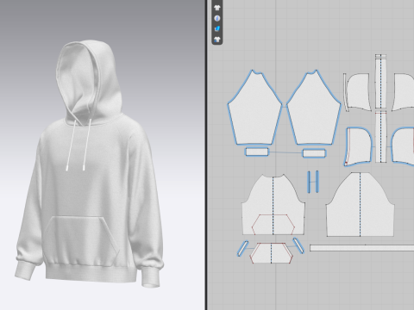This screenshot has height=310, width=414.
Task: Click the kangaroo pocket on 3D hoodie
Action: [81, 242]
